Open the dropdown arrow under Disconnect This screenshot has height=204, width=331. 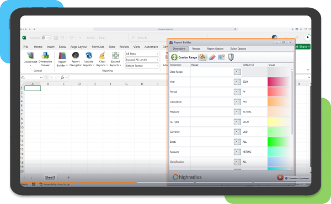coord(30,66)
